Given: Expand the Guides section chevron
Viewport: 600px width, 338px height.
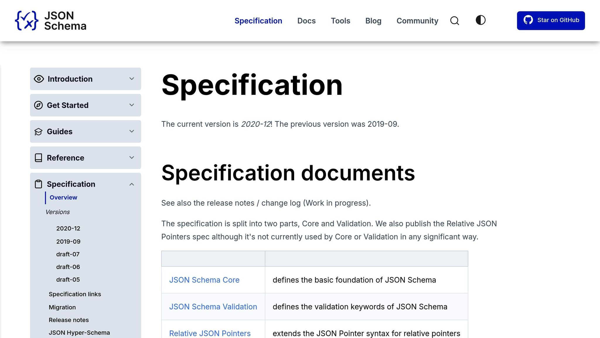Looking at the screenshot, I should pyautogui.click(x=132, y=131).
